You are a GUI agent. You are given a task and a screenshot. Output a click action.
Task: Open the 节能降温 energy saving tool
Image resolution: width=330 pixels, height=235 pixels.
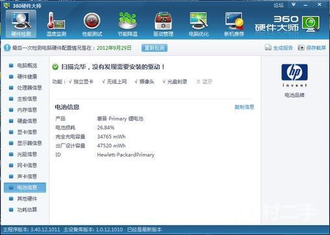click(127, 24)
